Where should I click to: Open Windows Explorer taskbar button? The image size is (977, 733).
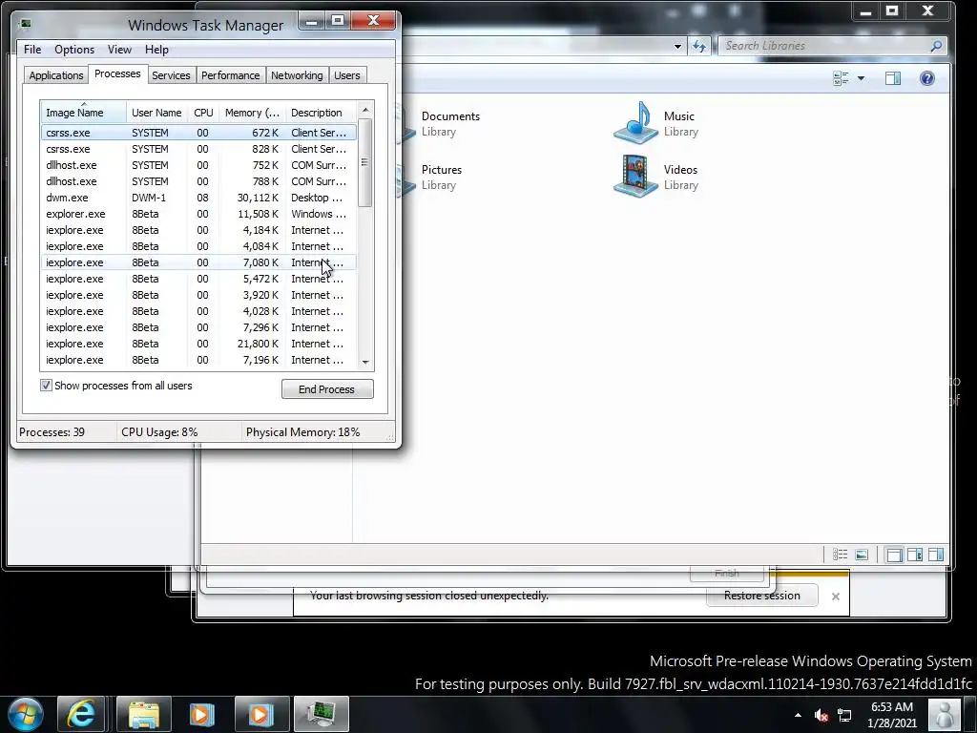144,714
